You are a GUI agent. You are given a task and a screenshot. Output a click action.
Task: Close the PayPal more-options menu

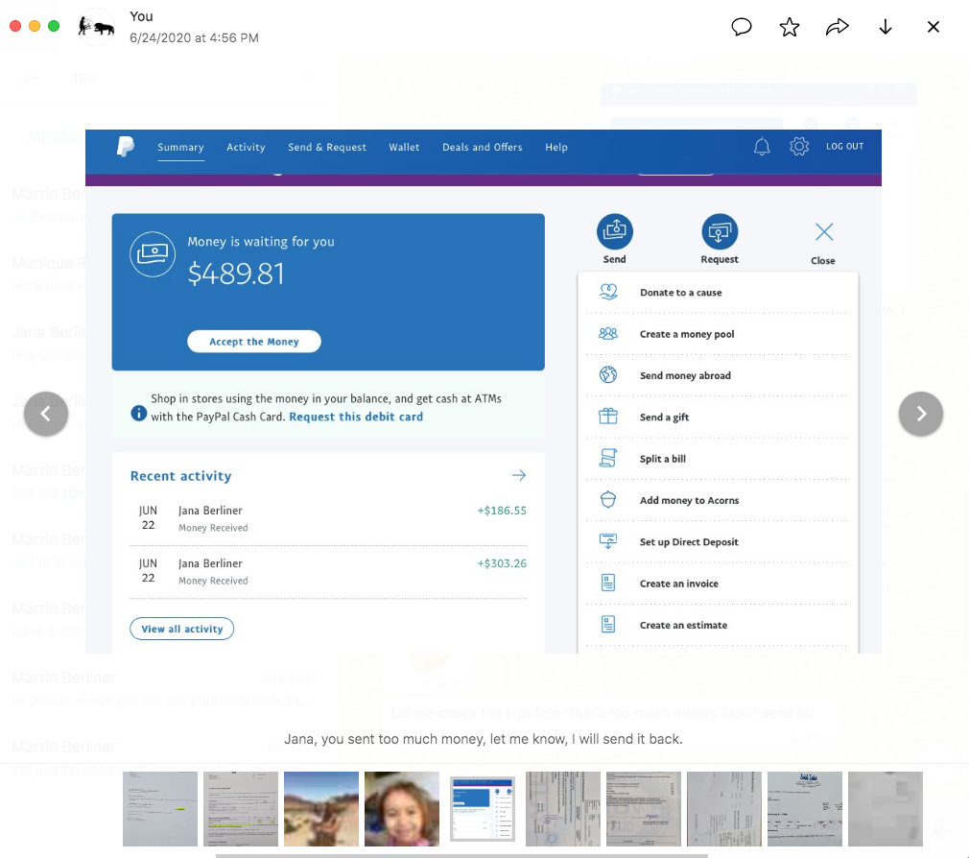[824, 232]
